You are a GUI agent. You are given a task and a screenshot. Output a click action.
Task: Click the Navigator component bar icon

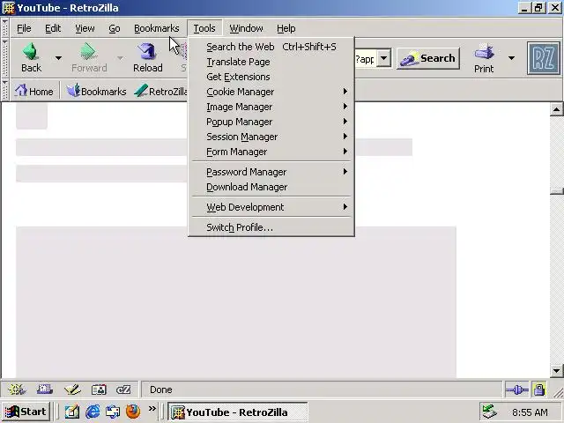coord(17,390)
